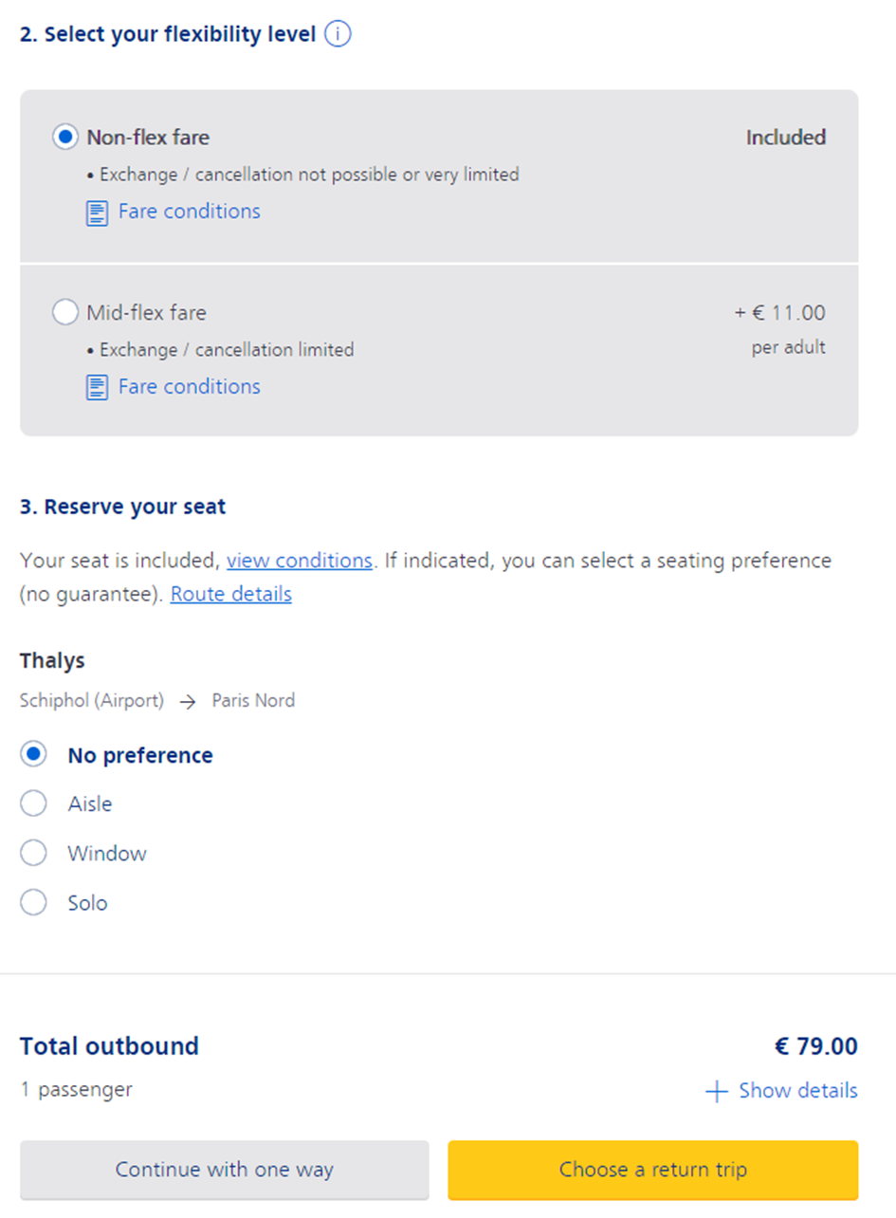Choose the Solo seat preference
The height and width of the screenshot is (1218, 896).
click(x=33, y=902)
